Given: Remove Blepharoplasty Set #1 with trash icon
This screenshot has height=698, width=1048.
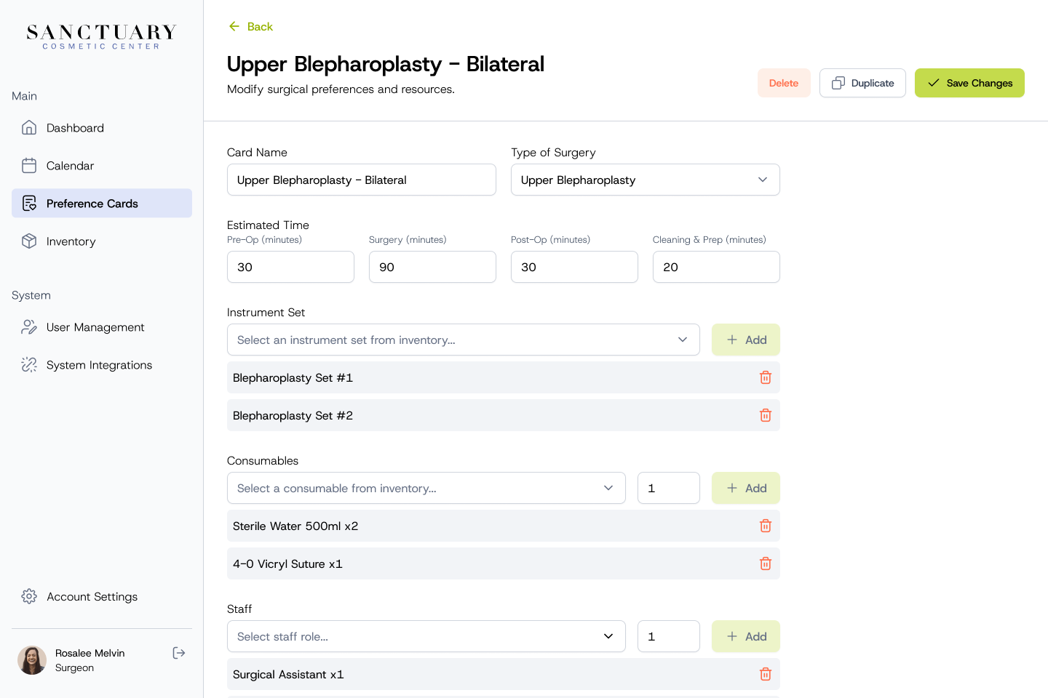Looking at the screenshot, I should tap(766, 377).
